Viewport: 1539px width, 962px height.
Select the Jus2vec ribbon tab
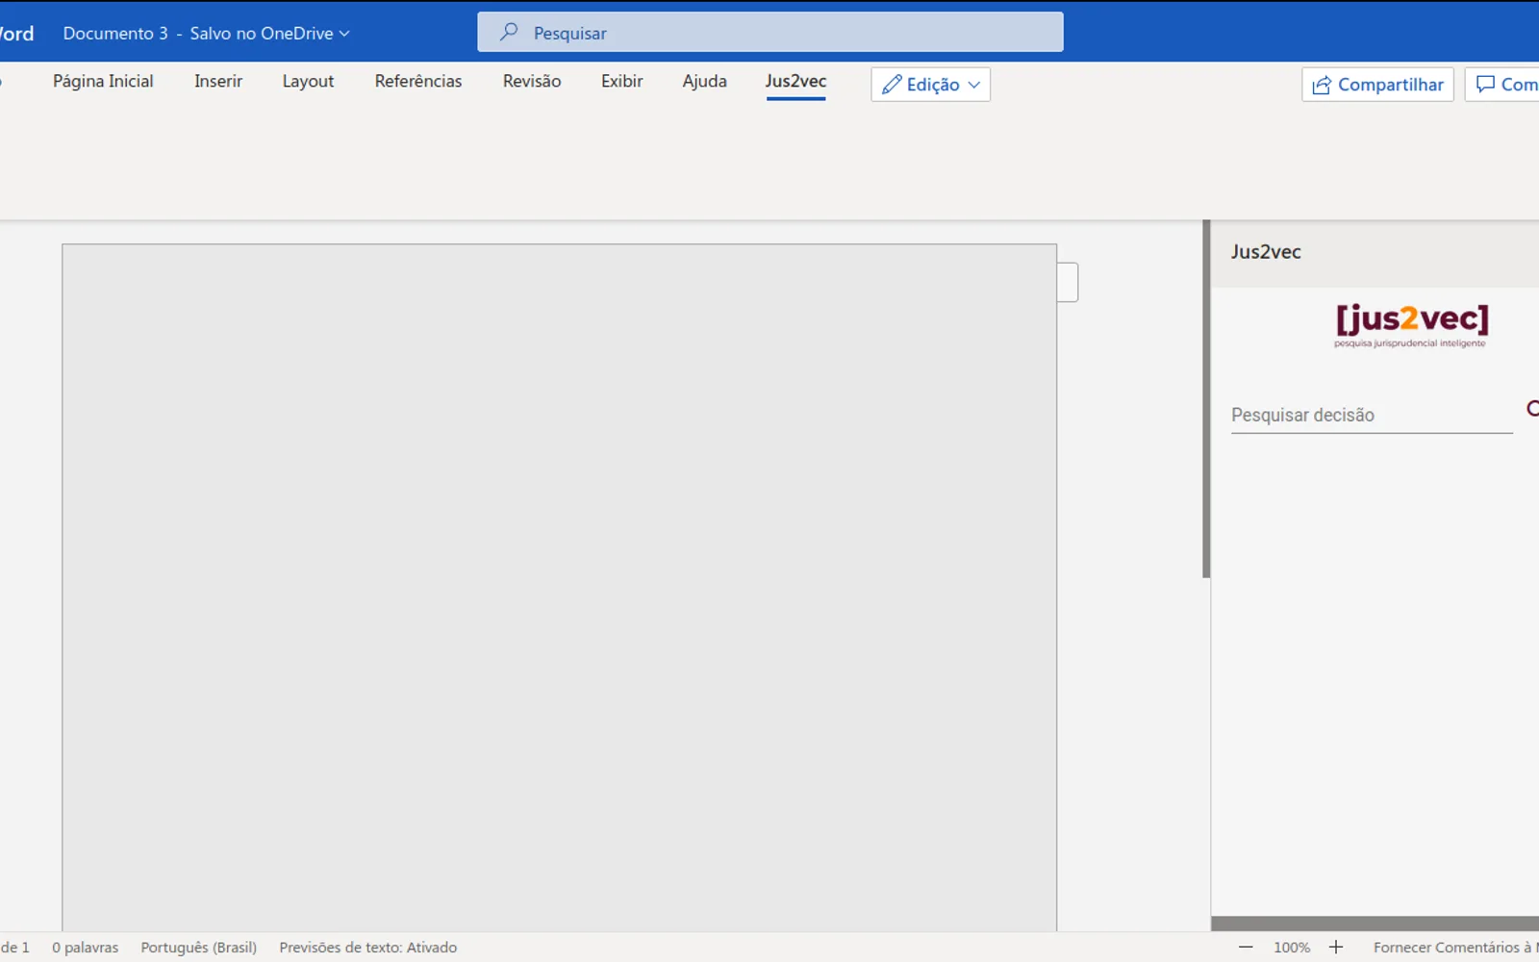tap(795, 82)
